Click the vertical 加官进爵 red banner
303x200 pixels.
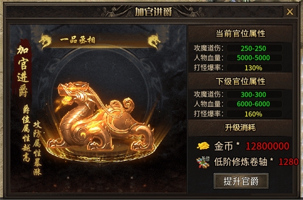pyautogui.click(x=23, y=70)
